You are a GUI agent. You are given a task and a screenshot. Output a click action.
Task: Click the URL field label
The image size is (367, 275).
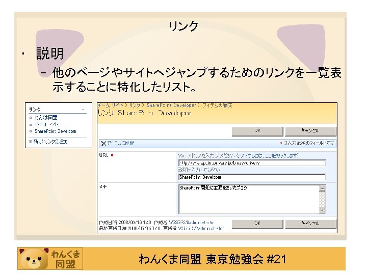pos(103,155)
